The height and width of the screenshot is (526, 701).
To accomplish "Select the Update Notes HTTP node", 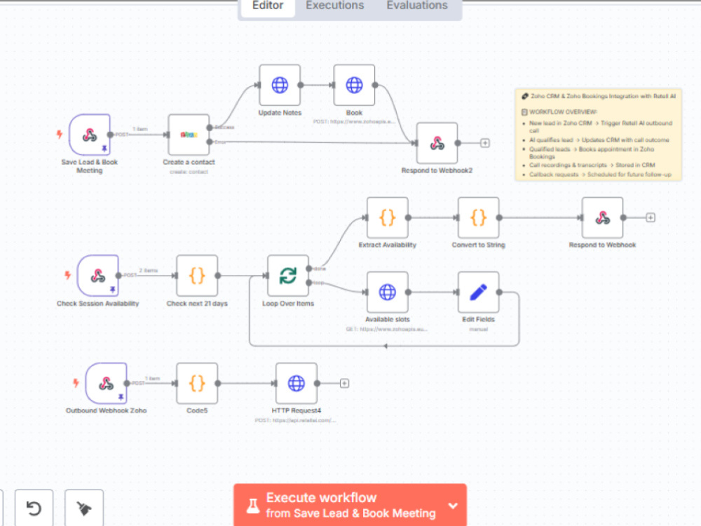I will tap(280, 85).
